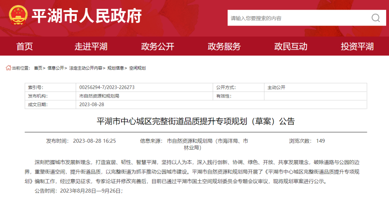Click the 成文日期 label cell
Image resolution: width=389 pixels, height=197 pixels.
click(x=50, y=104)
